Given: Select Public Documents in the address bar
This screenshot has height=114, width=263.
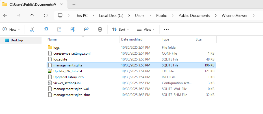Looking at the screenshot, I should tap(194, 15).
